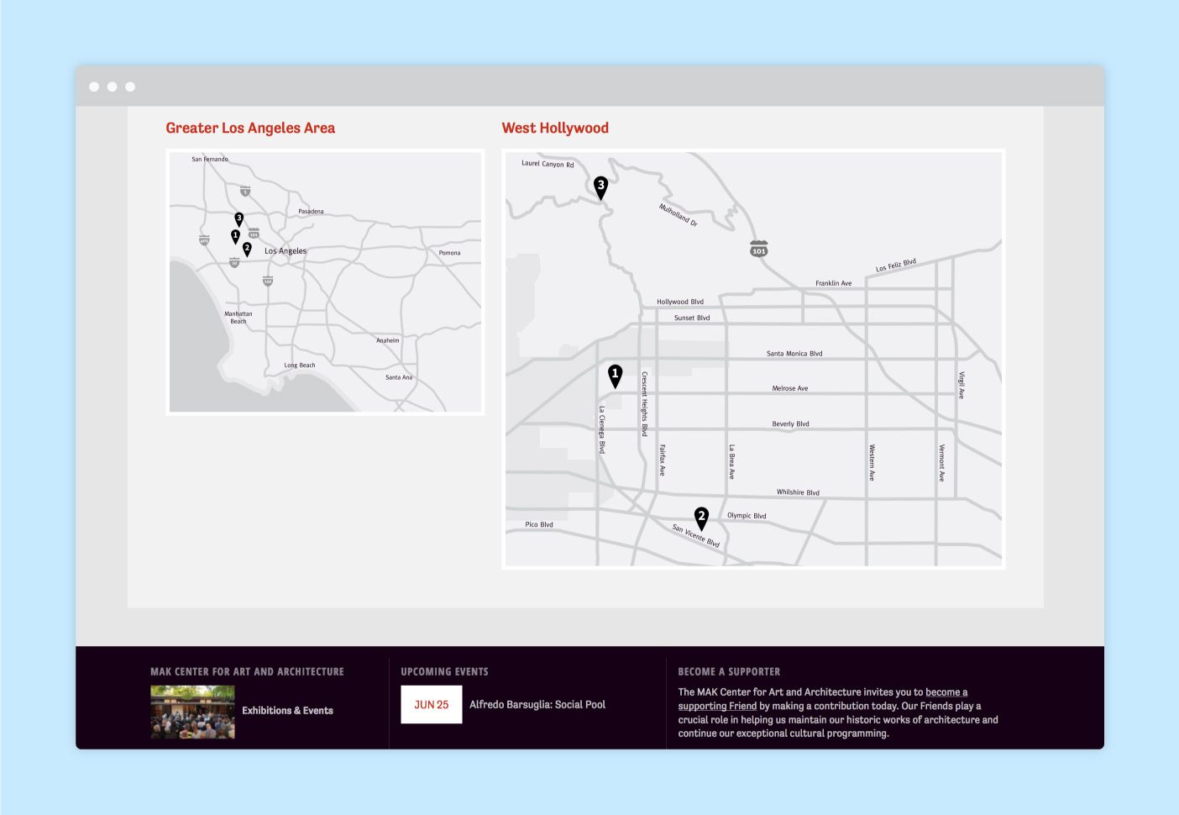Image resolution: width=1179 pixels, height=815 pixels.
Task: Click the Pasadena label on map
Action: tap(311, 212)
